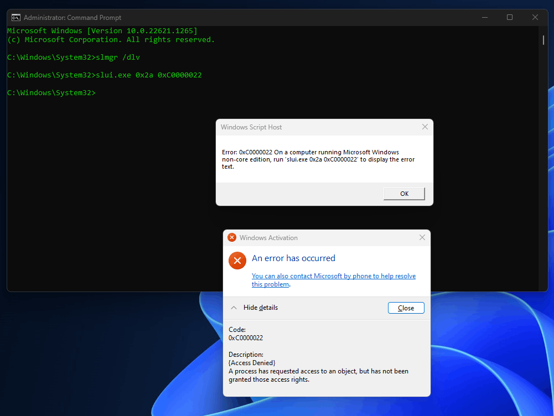The height and width of the screenshot is (416, 554).
Task: Close the Administrator Command Prompt window
Action: click(x=535, y=17)
